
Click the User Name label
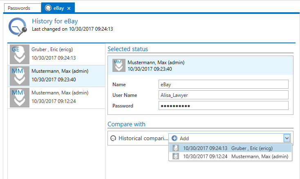[x=125, y=95]
